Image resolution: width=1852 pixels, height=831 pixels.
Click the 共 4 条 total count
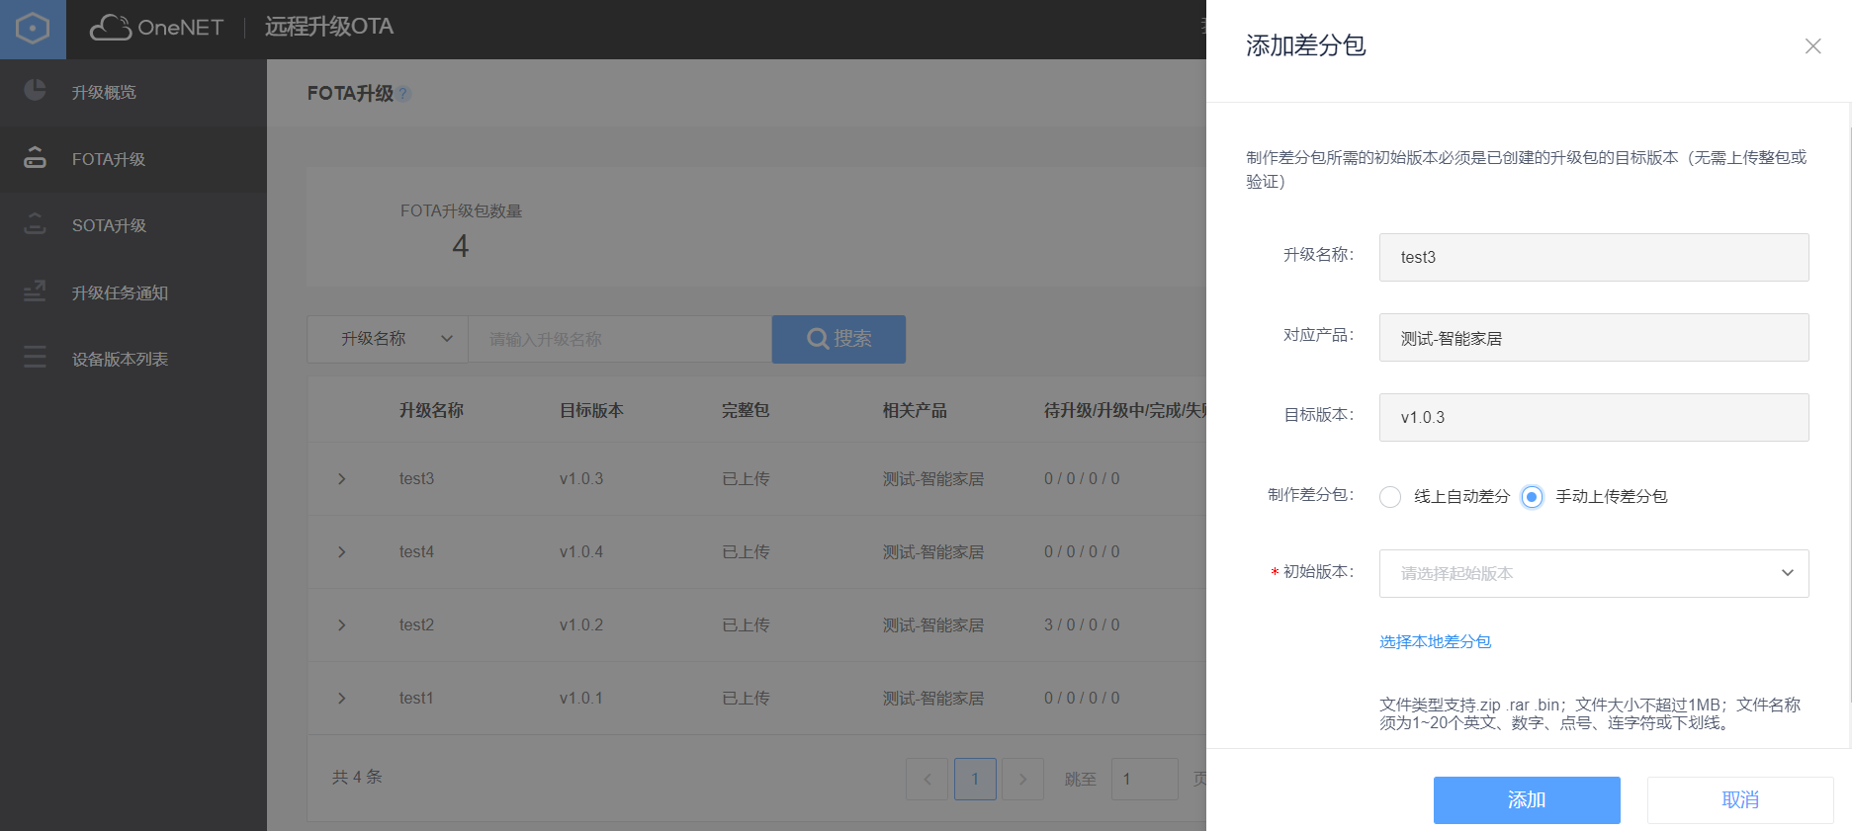(x=357, y=778)
